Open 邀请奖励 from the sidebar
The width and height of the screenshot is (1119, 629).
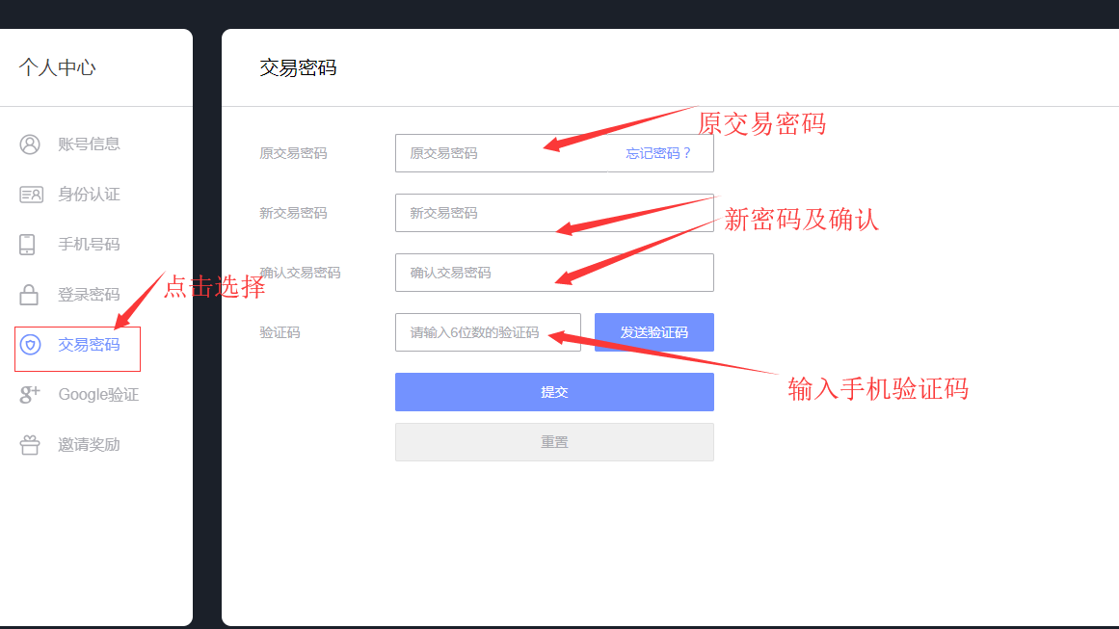point(89,445)
